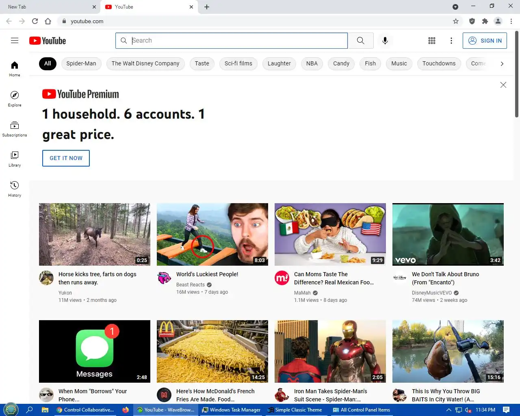Open the YouTube hamburger guide menu
The image size is (520, 416).
[x=15, y=41]
